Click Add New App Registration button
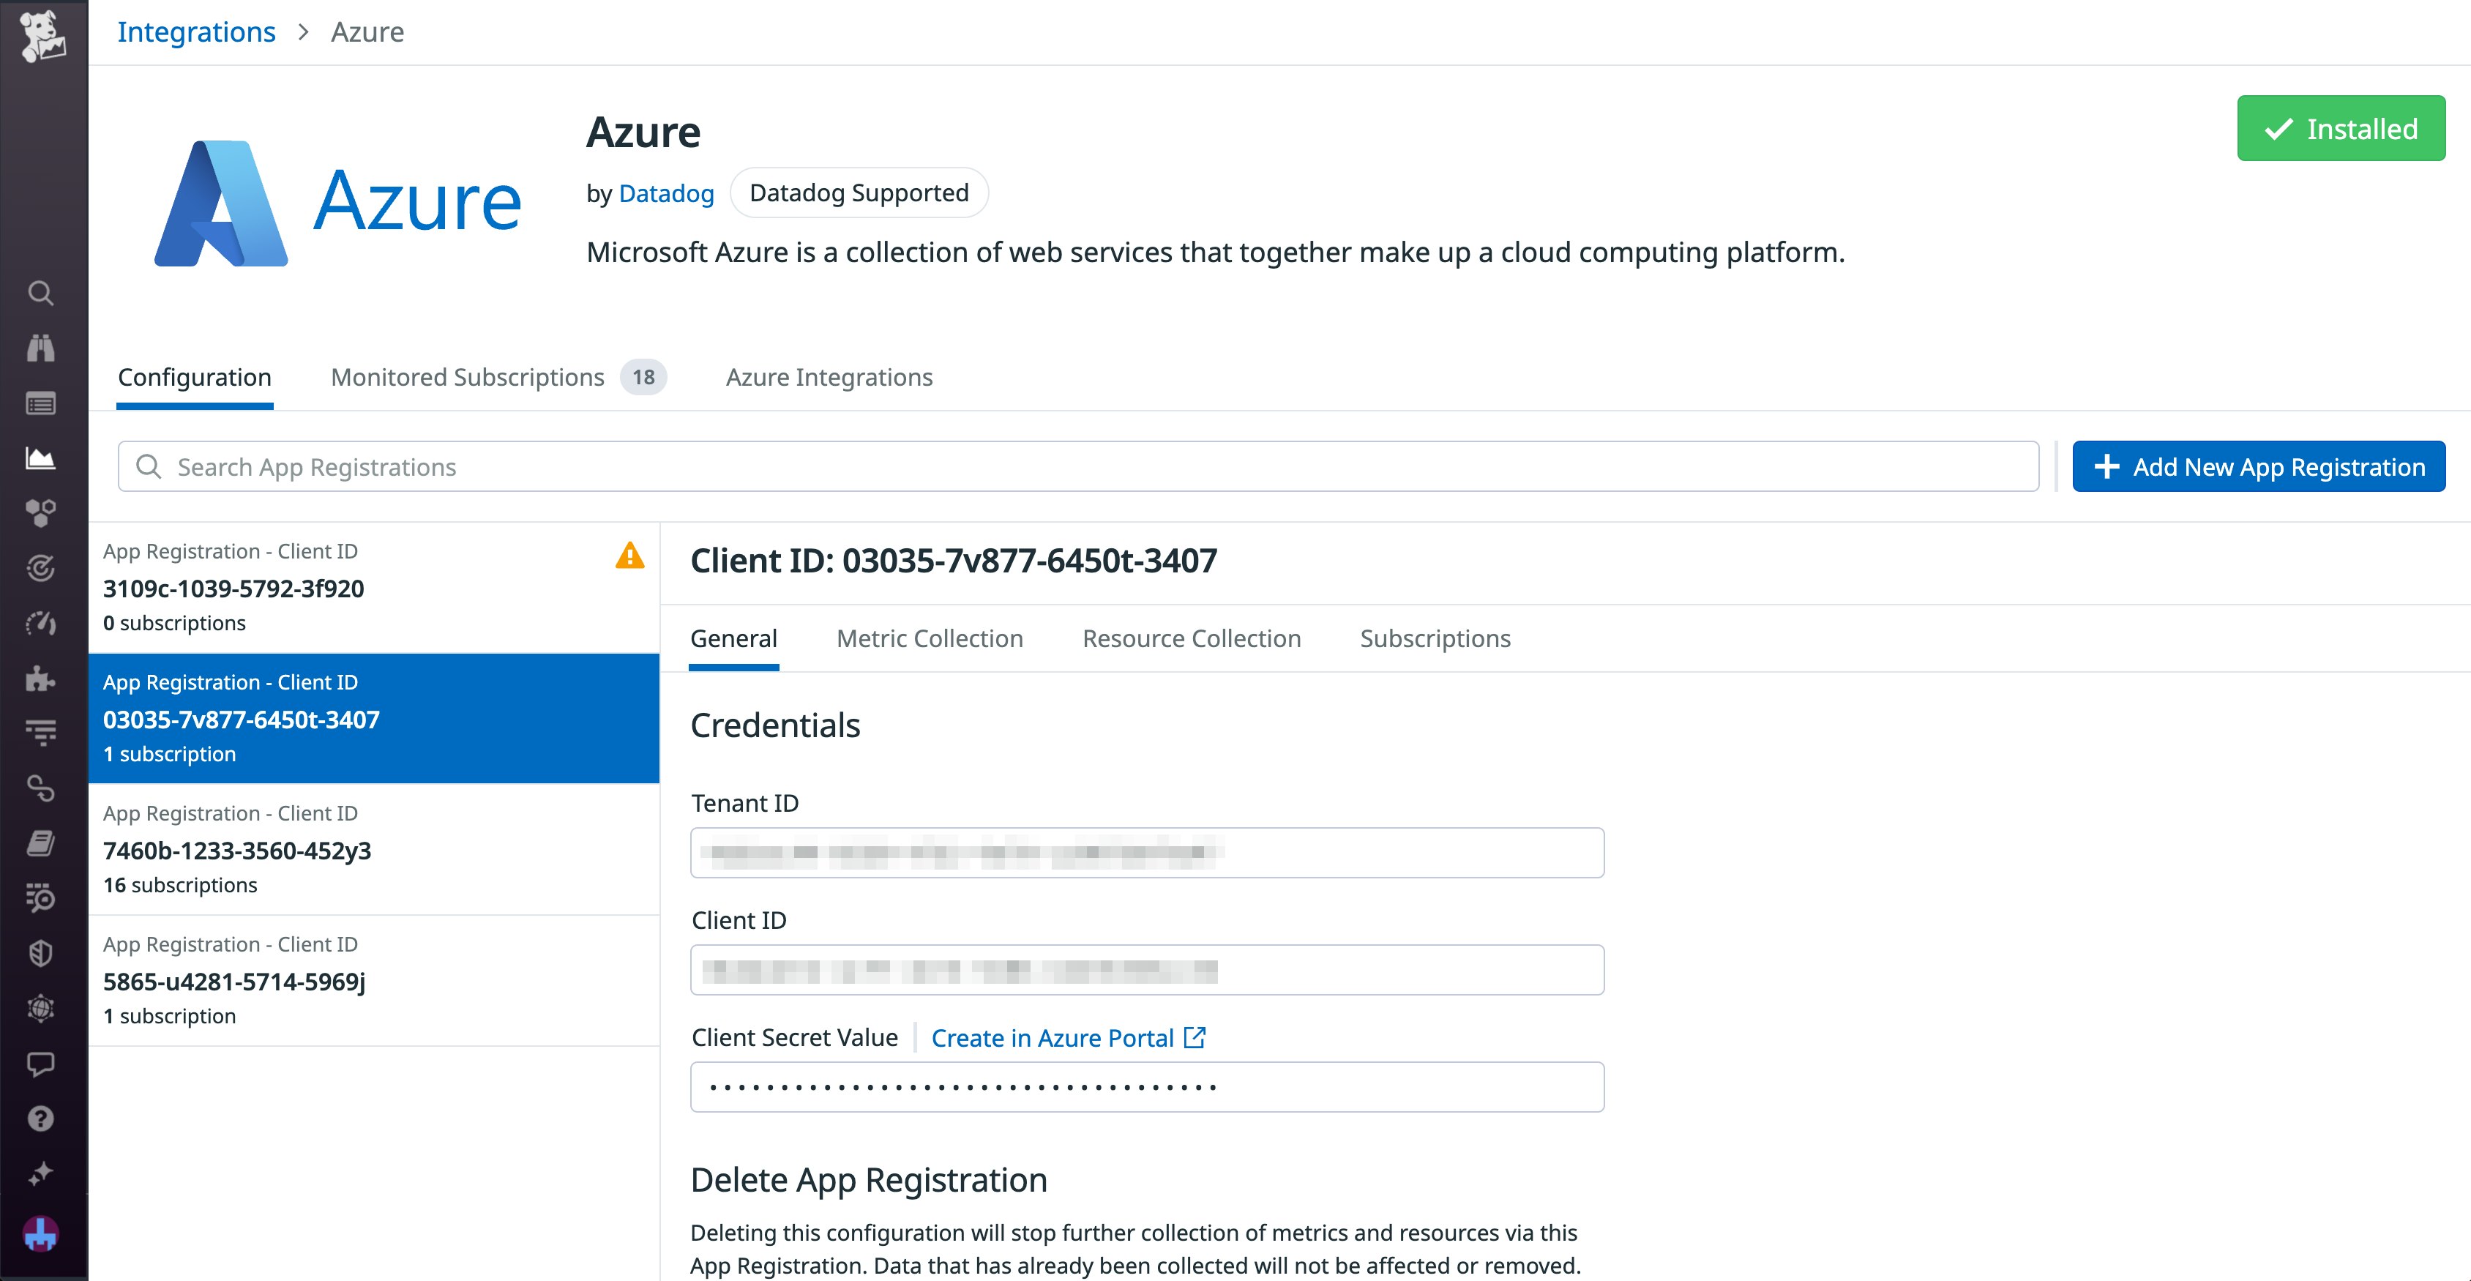 coord(2258,467)
